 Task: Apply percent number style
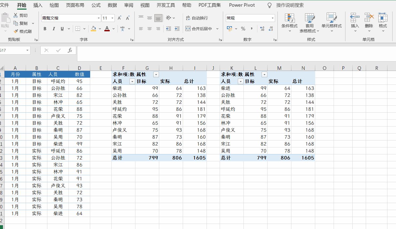click(x=243, y=29)
